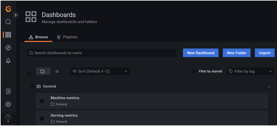Open the sidebar search icon
The image size is (277, 126).
tap(8, 22)
